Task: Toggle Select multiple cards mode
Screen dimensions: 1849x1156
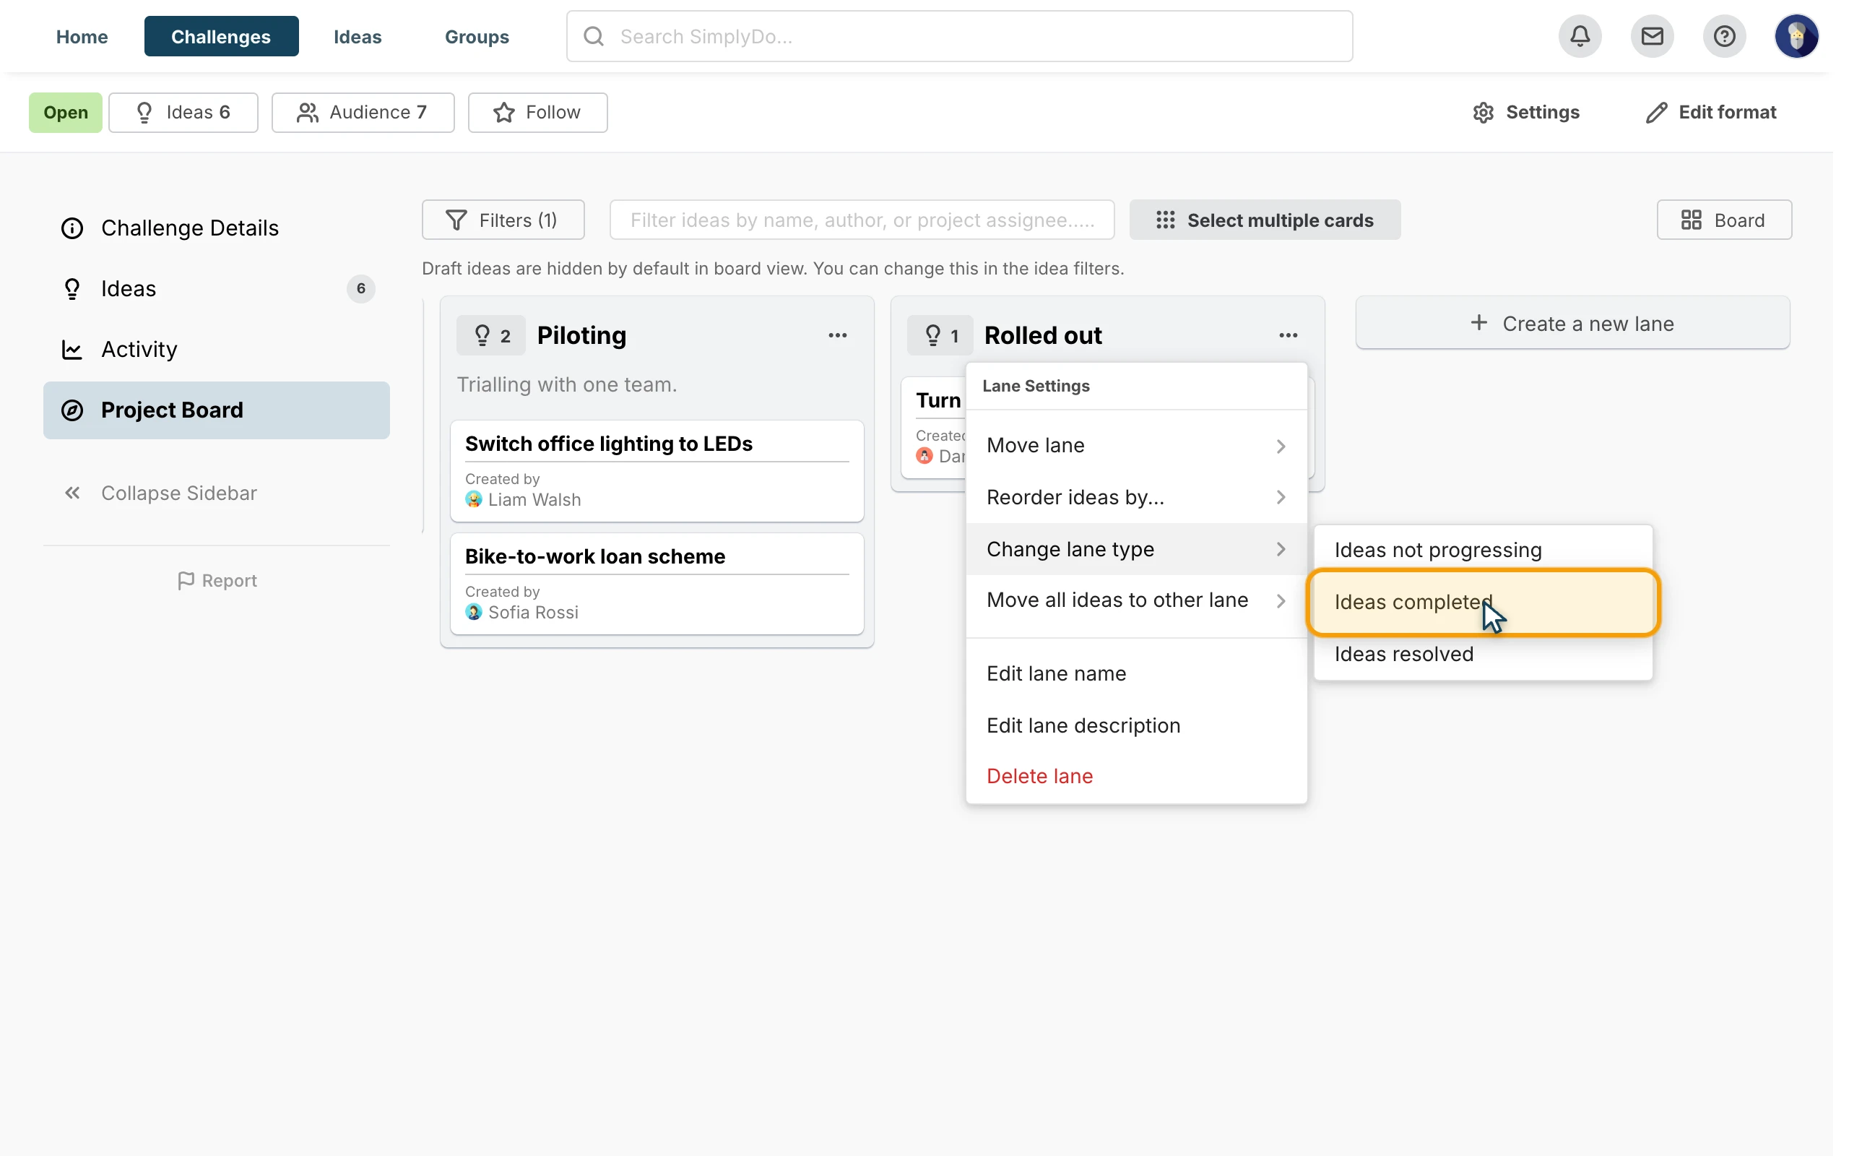Action: 1265,220
